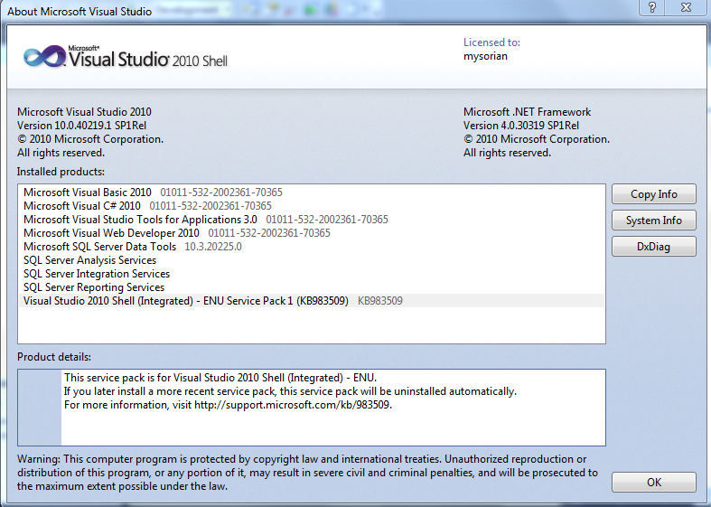
Task: Click .NET Version 4.0.30319 SP1Rel text
Action: pyautogui.click(x=521, y=126)
